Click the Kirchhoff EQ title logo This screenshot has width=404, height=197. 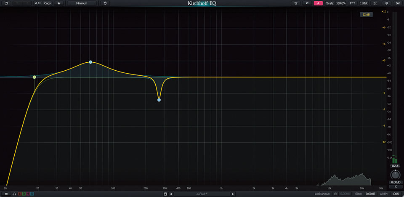pyautogui.click(x=202, y=3)
